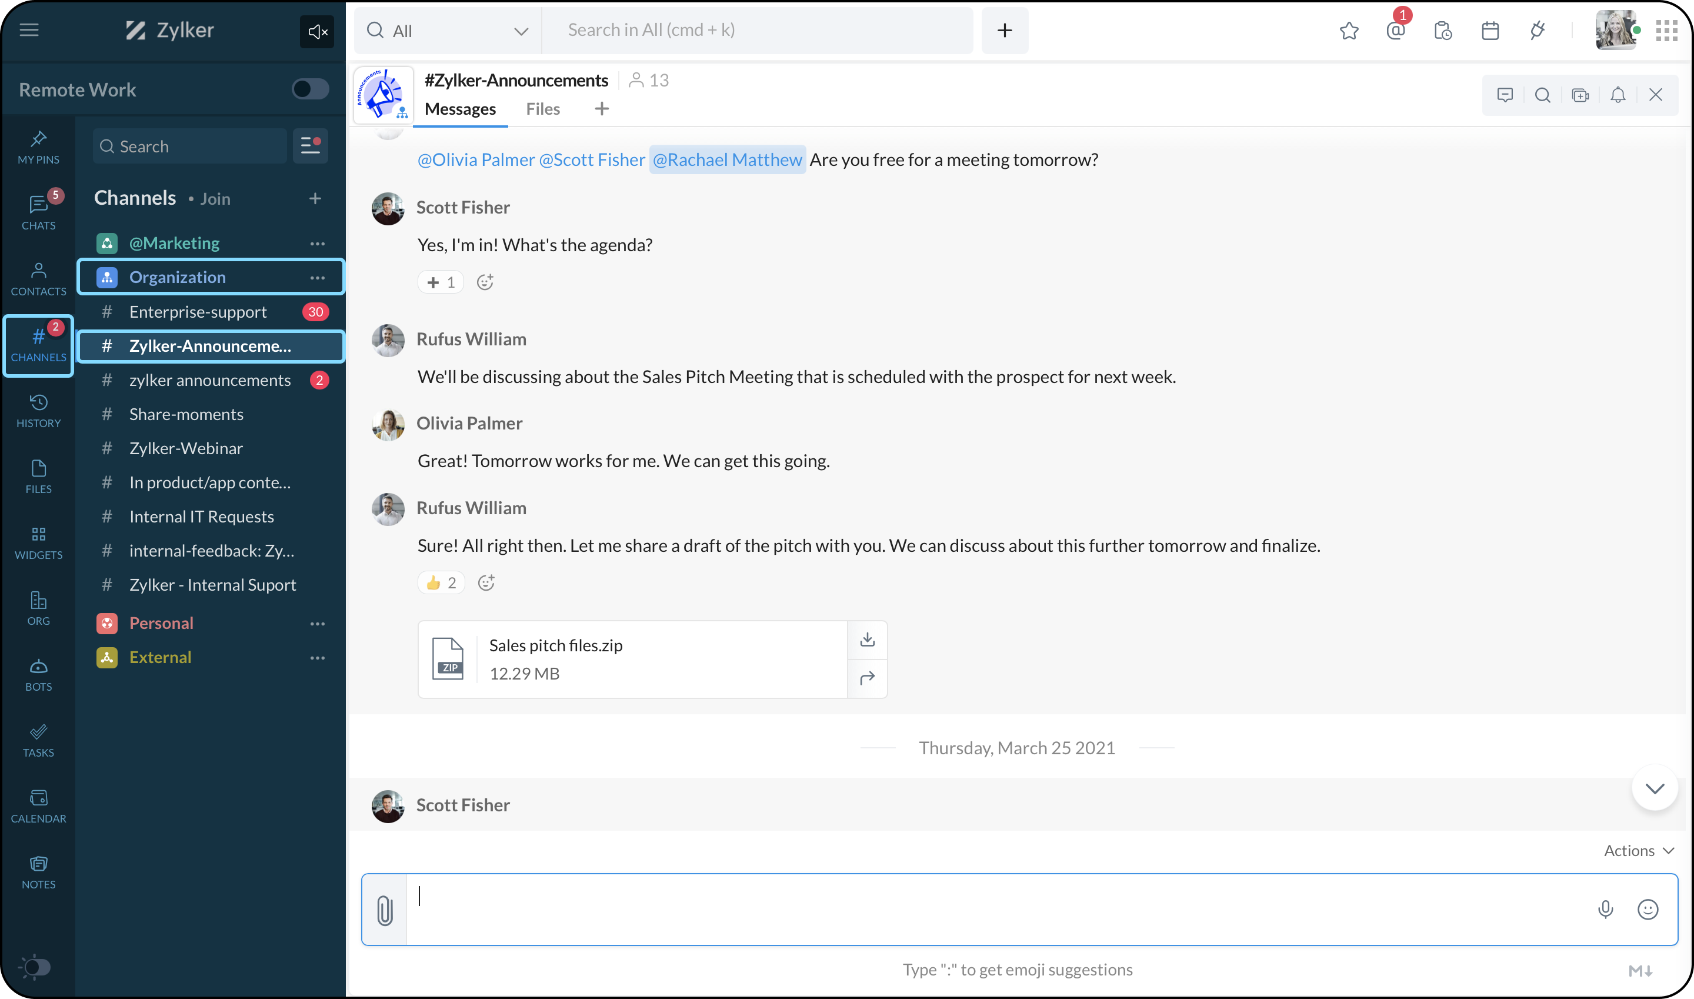Add reaction to Scott Fisher's message
Screen dimensions: 1694x999
(485, 282)
